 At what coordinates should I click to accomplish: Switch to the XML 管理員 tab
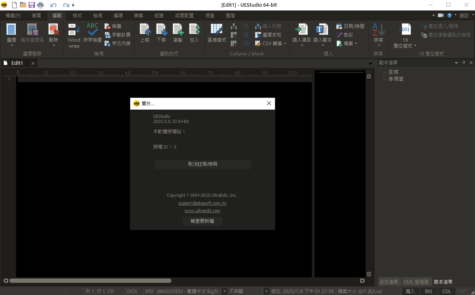416,282
